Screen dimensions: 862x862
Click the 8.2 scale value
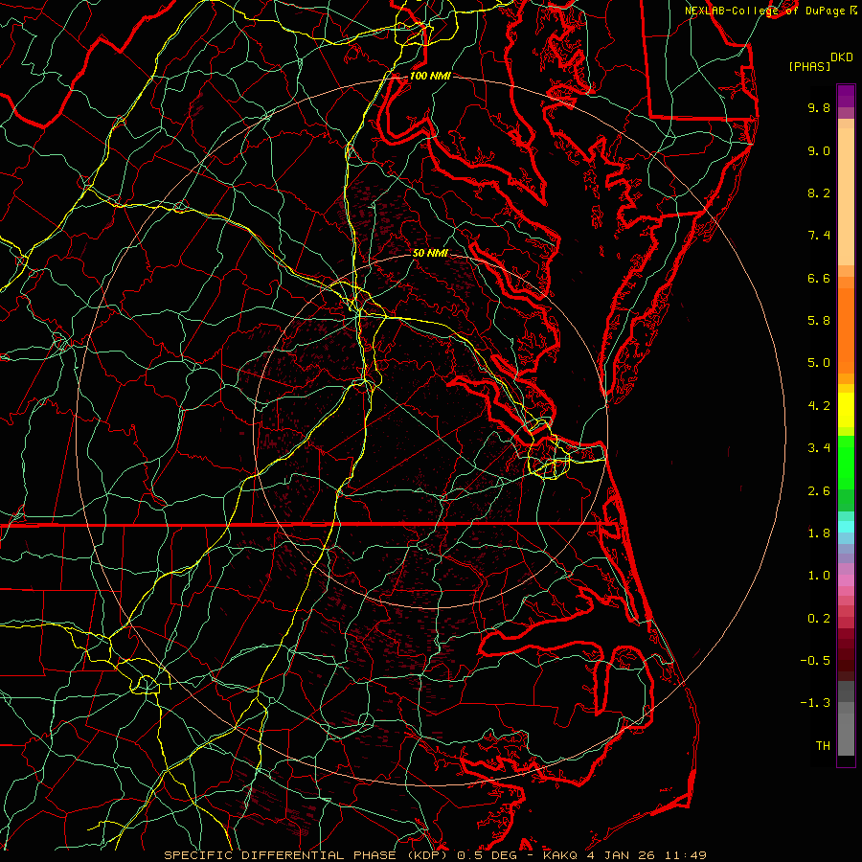coord(819,193)
